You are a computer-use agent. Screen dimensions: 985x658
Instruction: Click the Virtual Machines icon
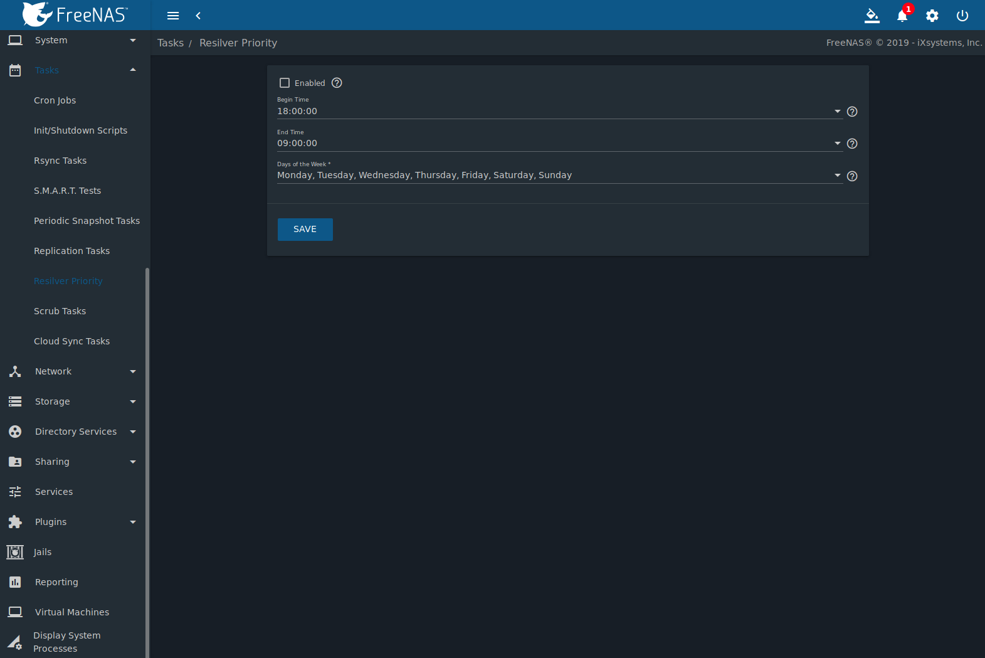[x=15, y=612]
